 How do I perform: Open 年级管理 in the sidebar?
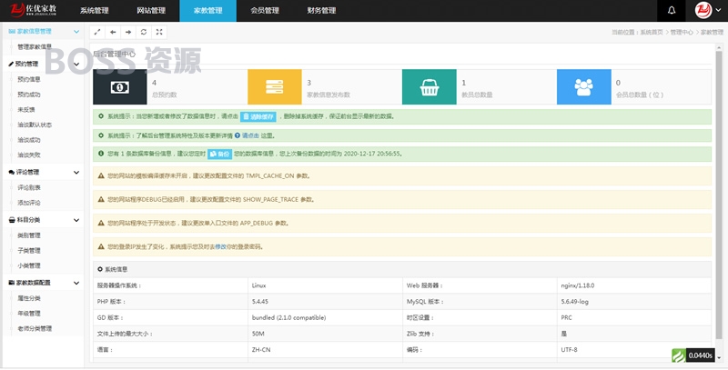tap(29, 314)
